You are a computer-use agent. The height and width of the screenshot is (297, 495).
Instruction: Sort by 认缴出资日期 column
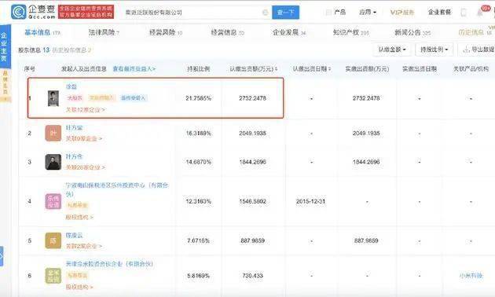(x=312, y=68)
